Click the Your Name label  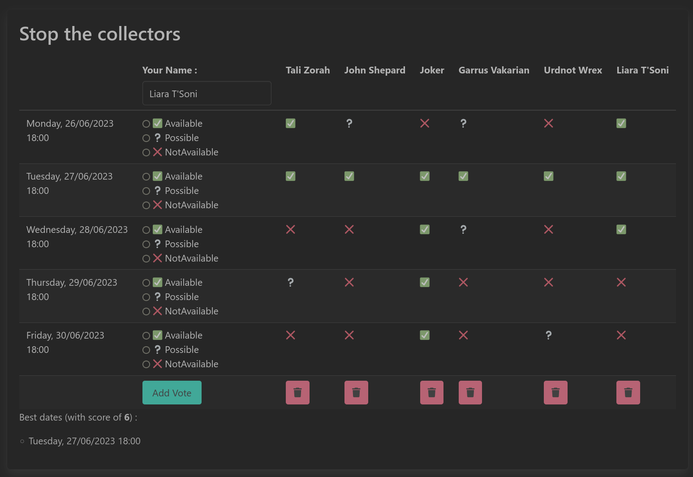[170, 70]
